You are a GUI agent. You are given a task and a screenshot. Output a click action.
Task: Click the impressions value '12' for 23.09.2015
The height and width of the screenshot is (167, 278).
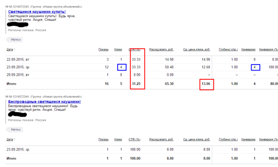click(107, 67)
